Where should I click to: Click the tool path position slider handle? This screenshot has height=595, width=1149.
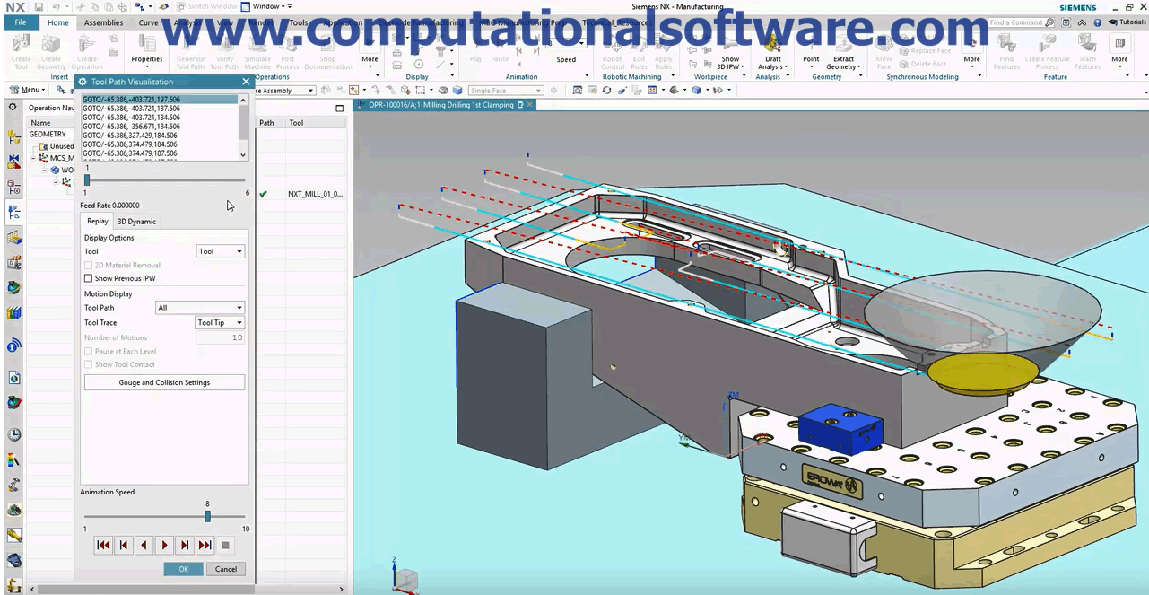[87, 180]
